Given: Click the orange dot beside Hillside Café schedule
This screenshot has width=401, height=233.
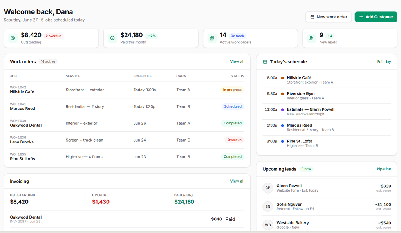Looking at the screenshot, I should [282, 78].
